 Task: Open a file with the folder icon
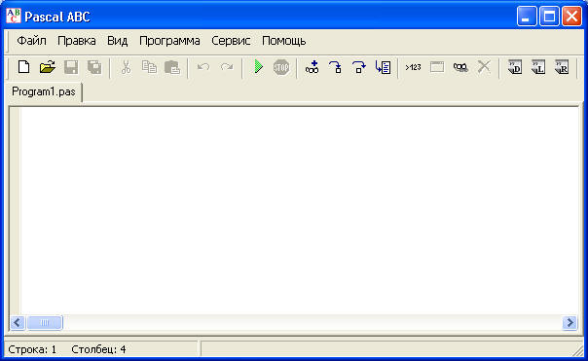[x=48, y=67]
